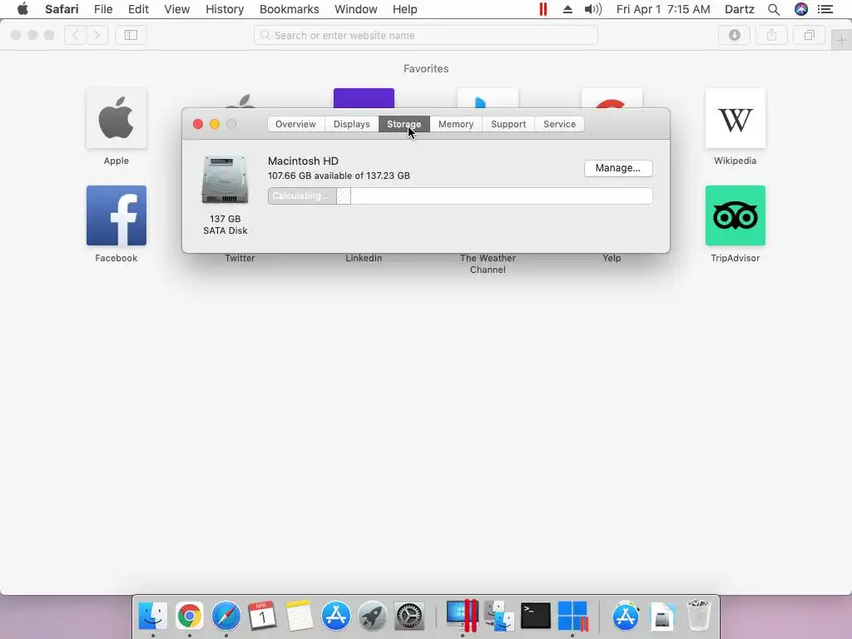Switch to the Service tab
The width and height of the screenshot is (852, 639).
559,124
